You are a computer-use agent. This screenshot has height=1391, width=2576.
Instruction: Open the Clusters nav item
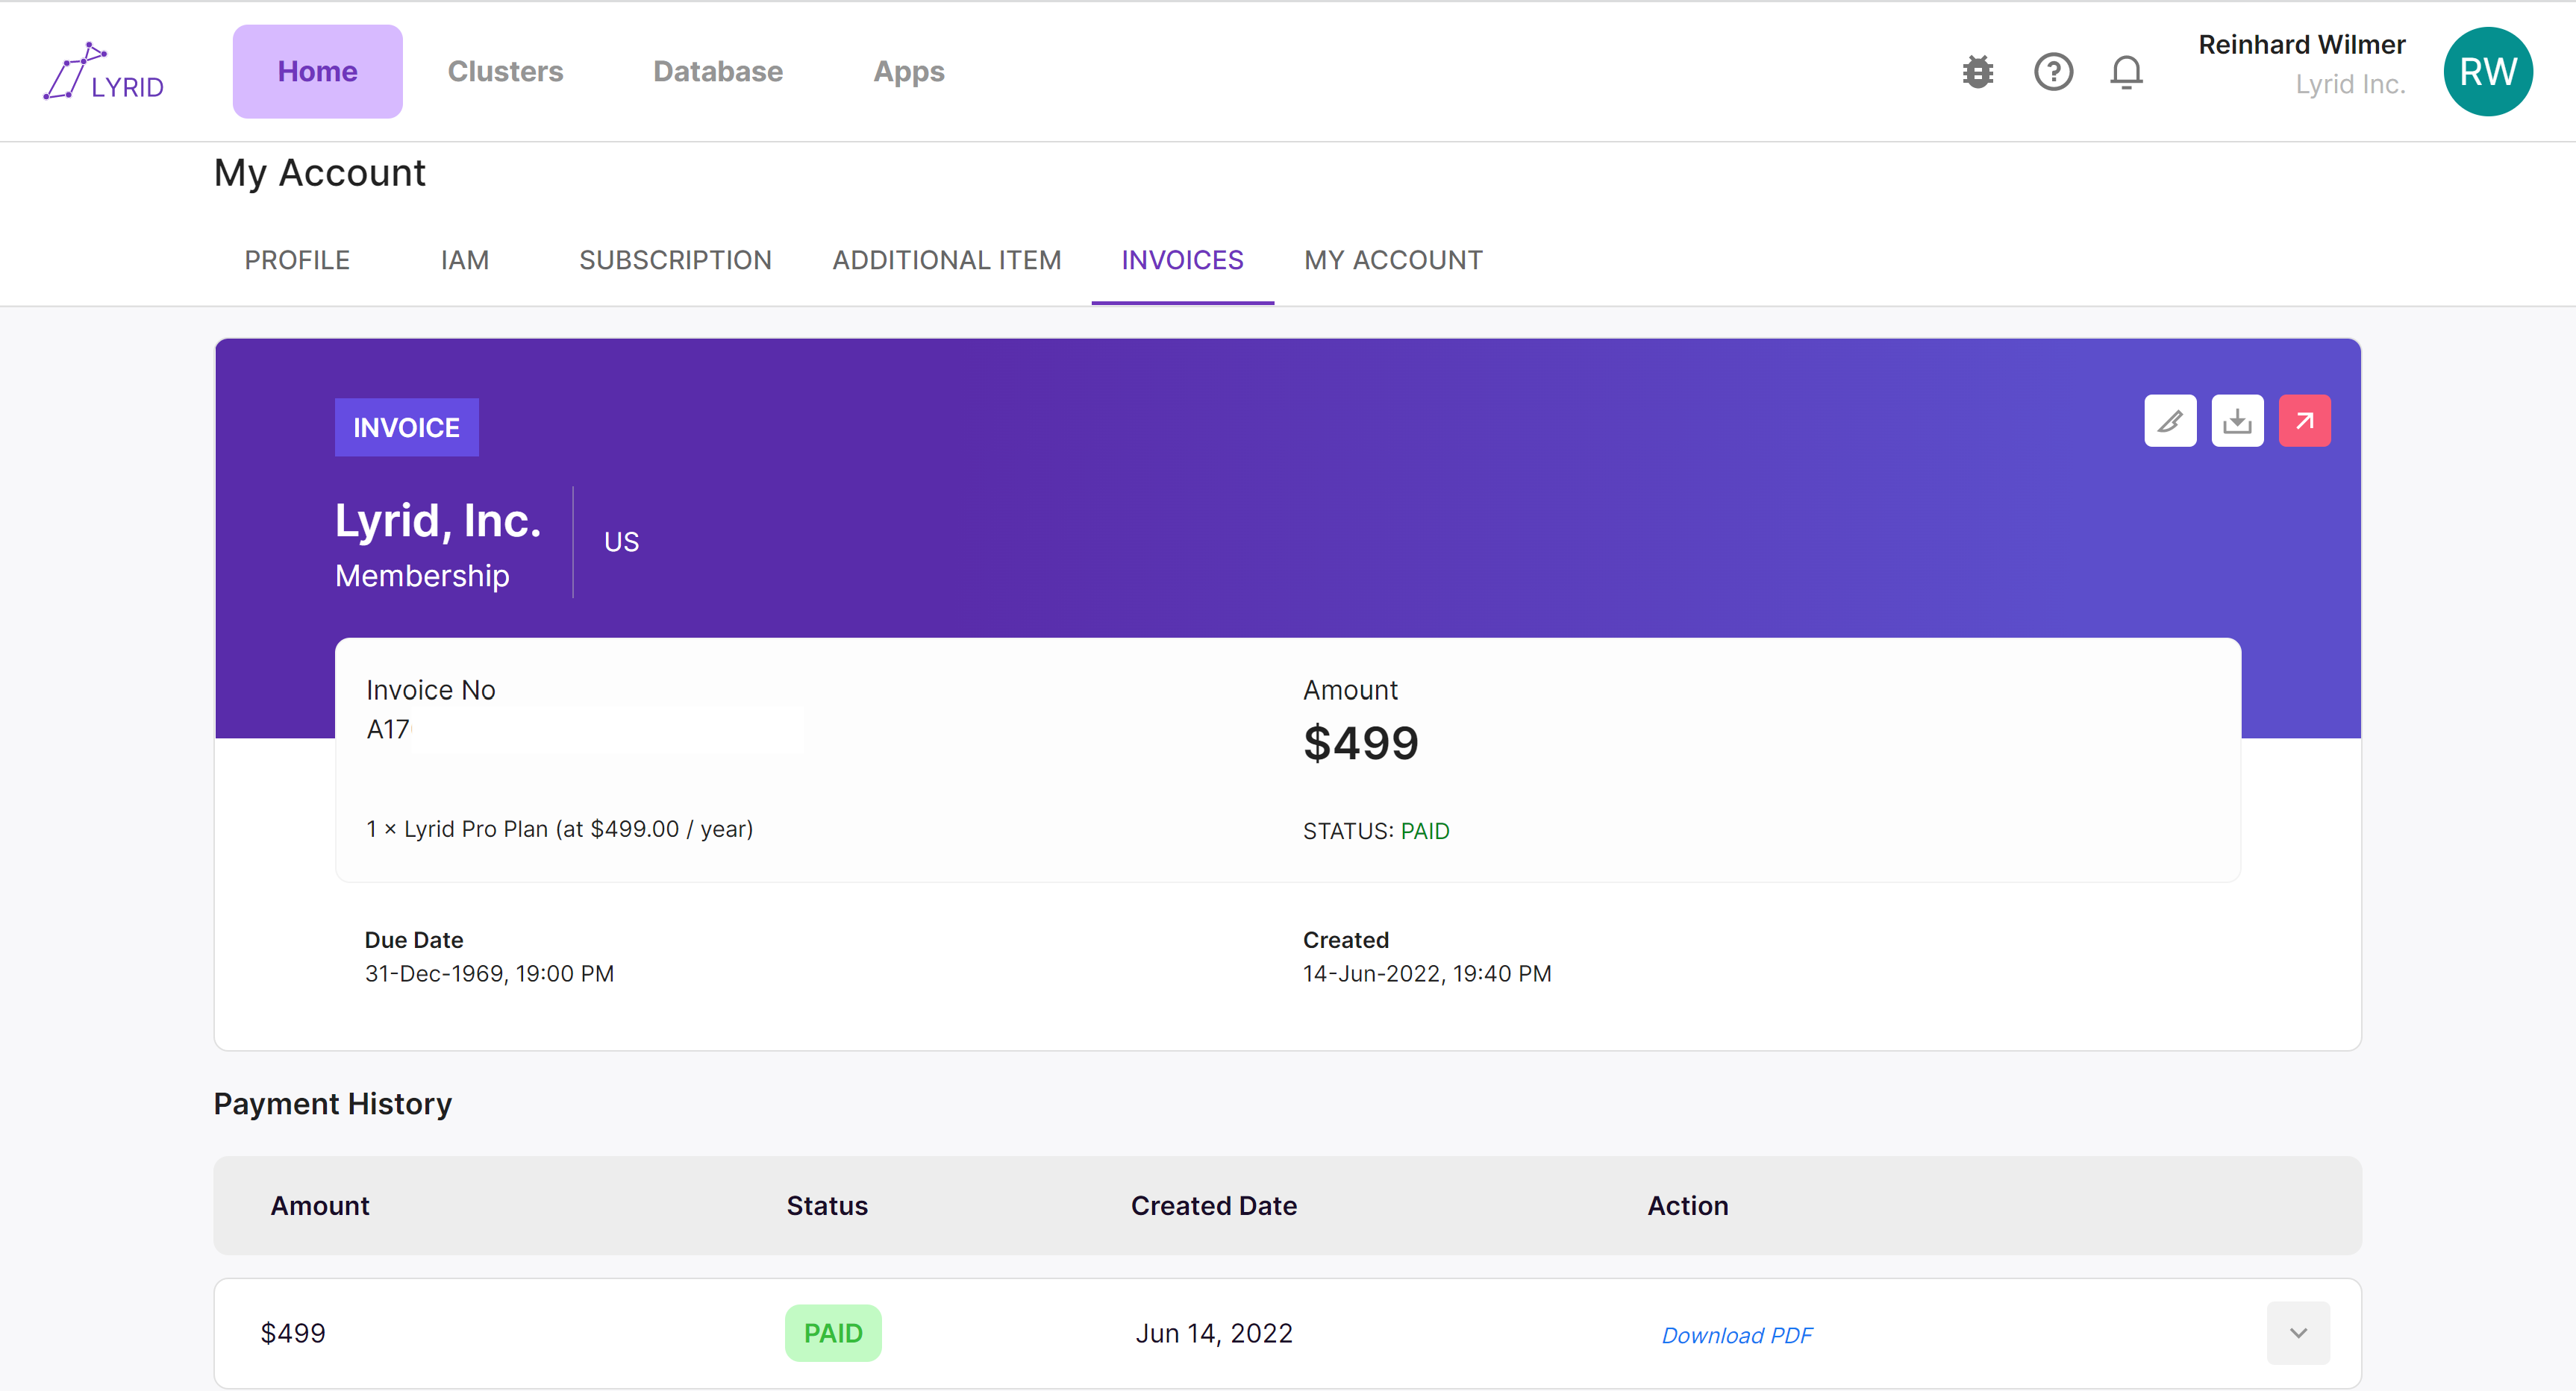505,72
